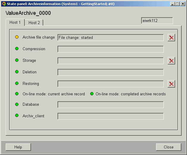Click the green Compression status indicator
The width and height of the screenshot is (187, 155).
(17, 49)
